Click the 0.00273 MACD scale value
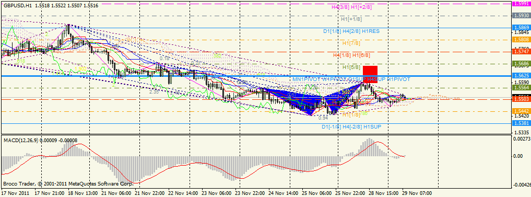 point(522,138)
